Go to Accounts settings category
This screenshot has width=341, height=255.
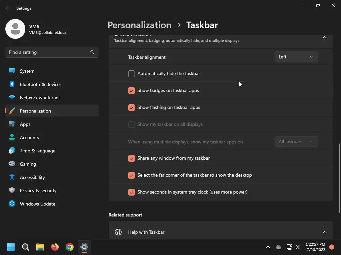[x=52, y=137]
